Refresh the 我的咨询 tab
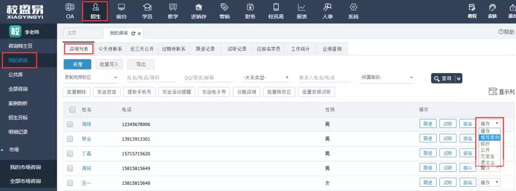The height and width of the screenshot is (191, 516). pos(133,33)
